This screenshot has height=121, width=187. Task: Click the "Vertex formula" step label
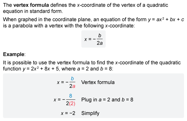point(98,82)
